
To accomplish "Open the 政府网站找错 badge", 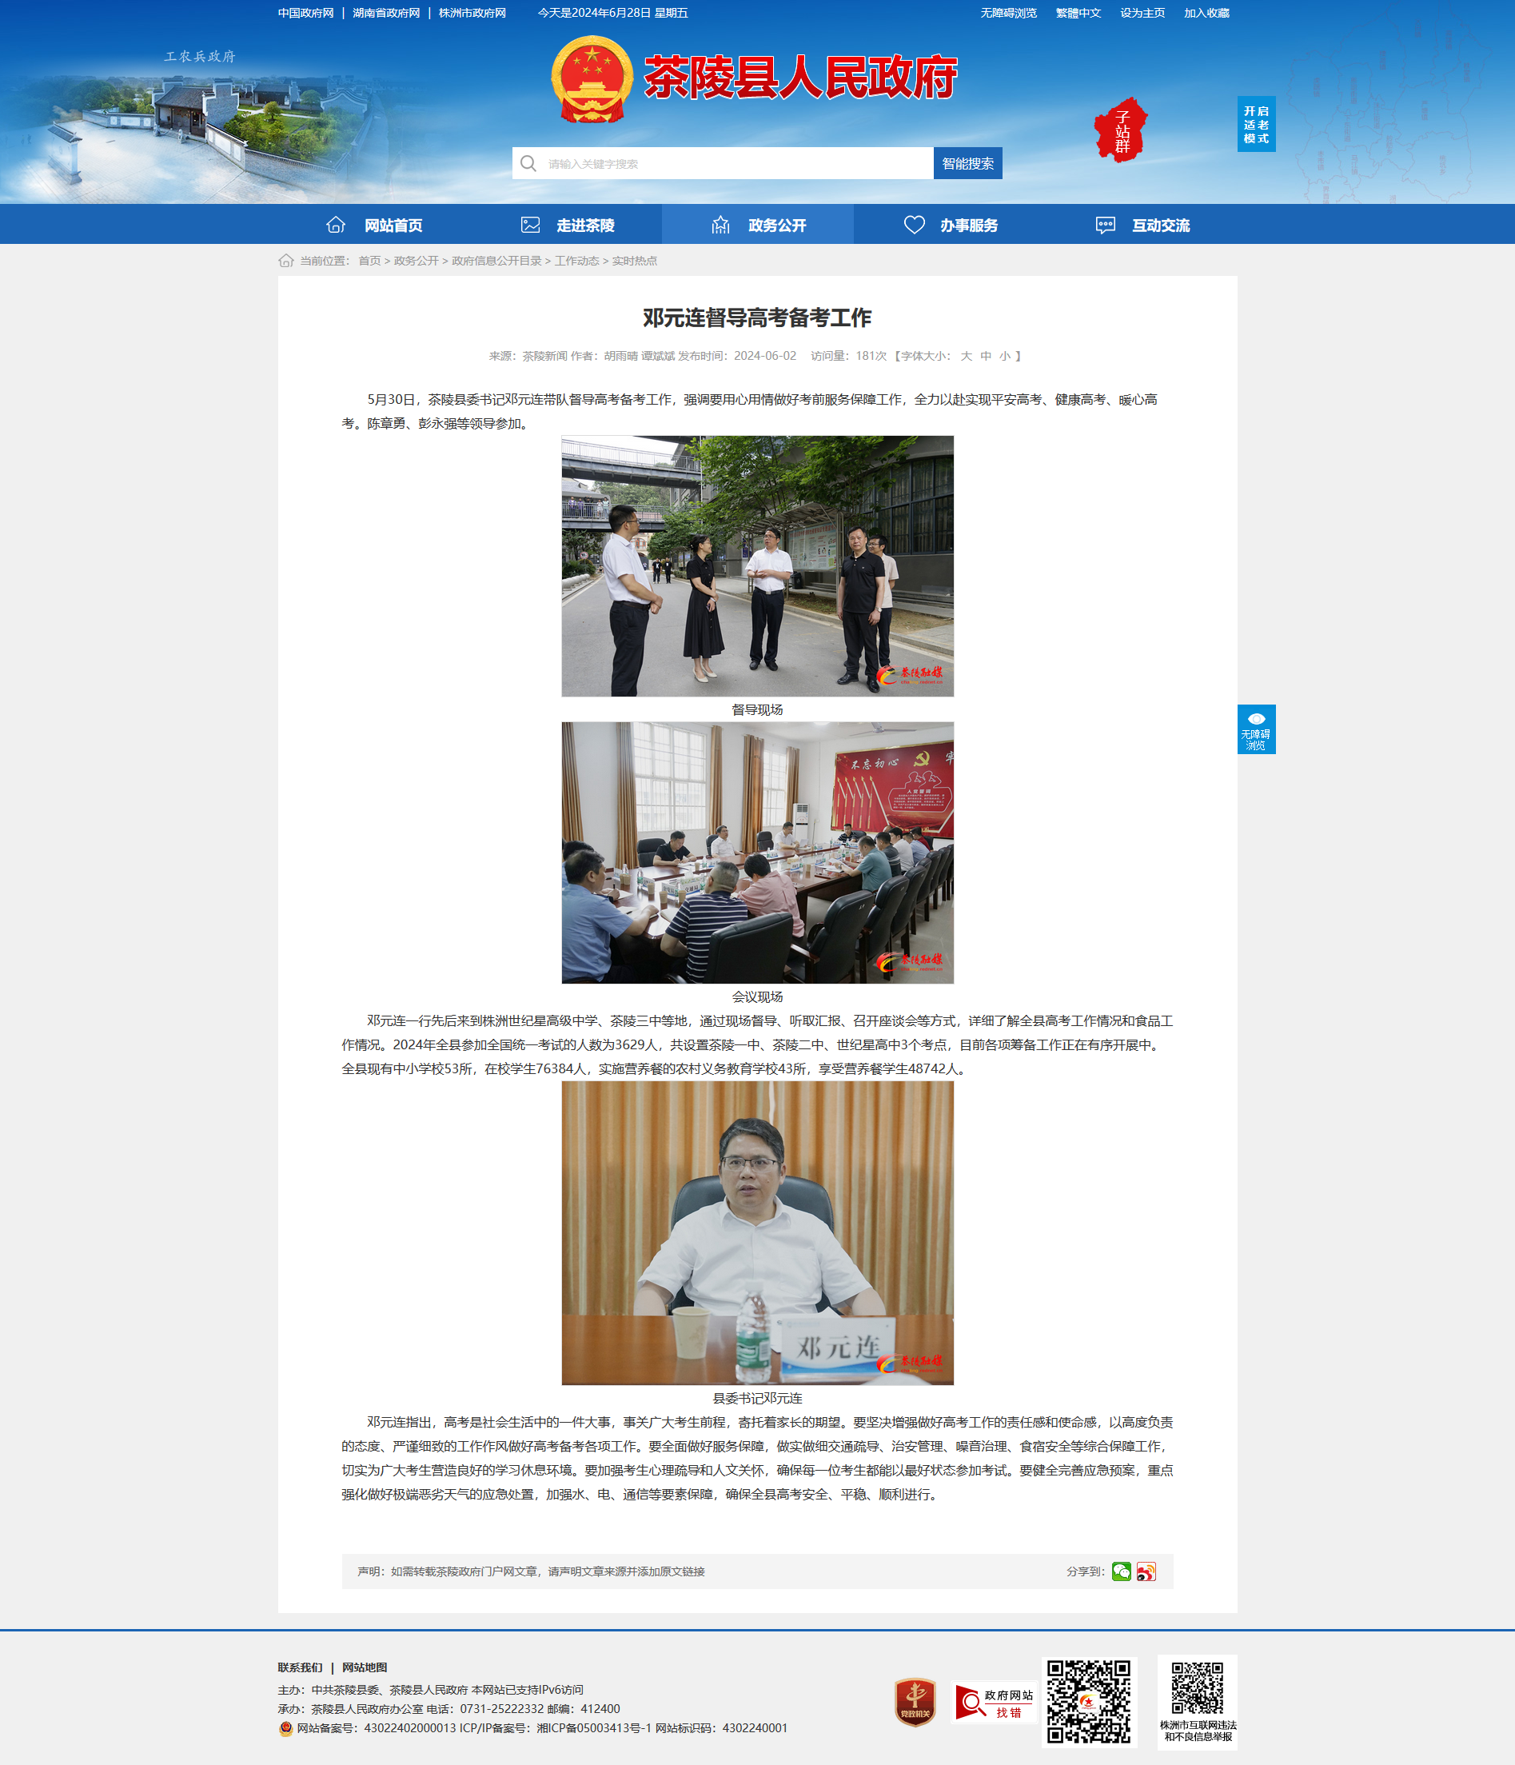I will pyautogui.click(x=994, y=1702).
